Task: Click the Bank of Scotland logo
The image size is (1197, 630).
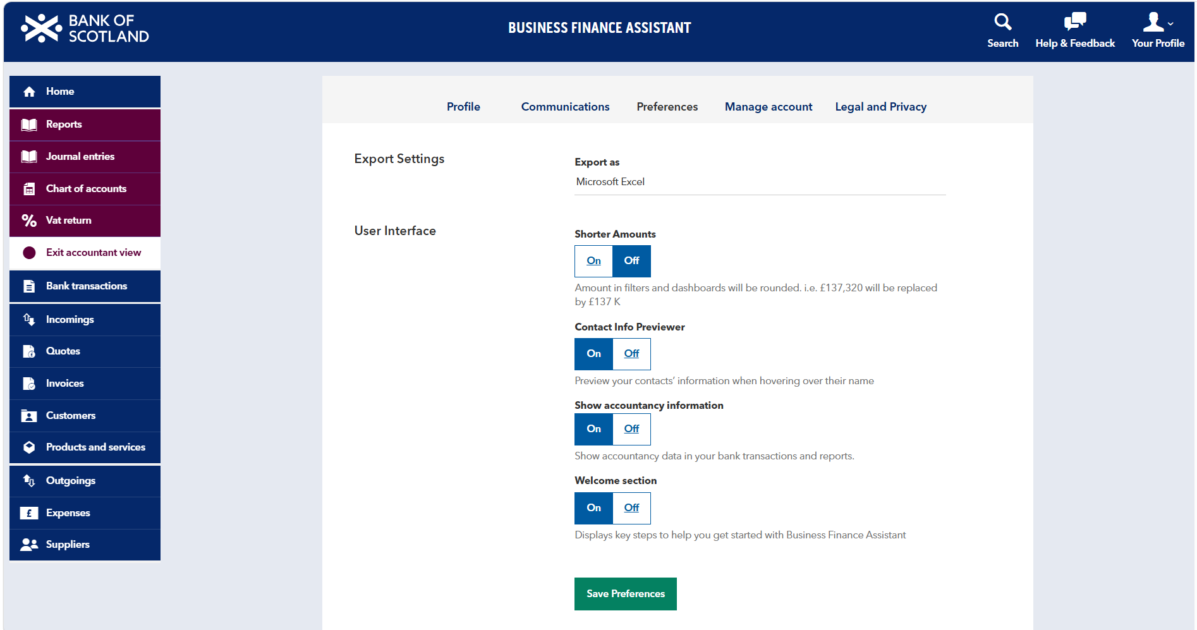Action: pos(85,28)
